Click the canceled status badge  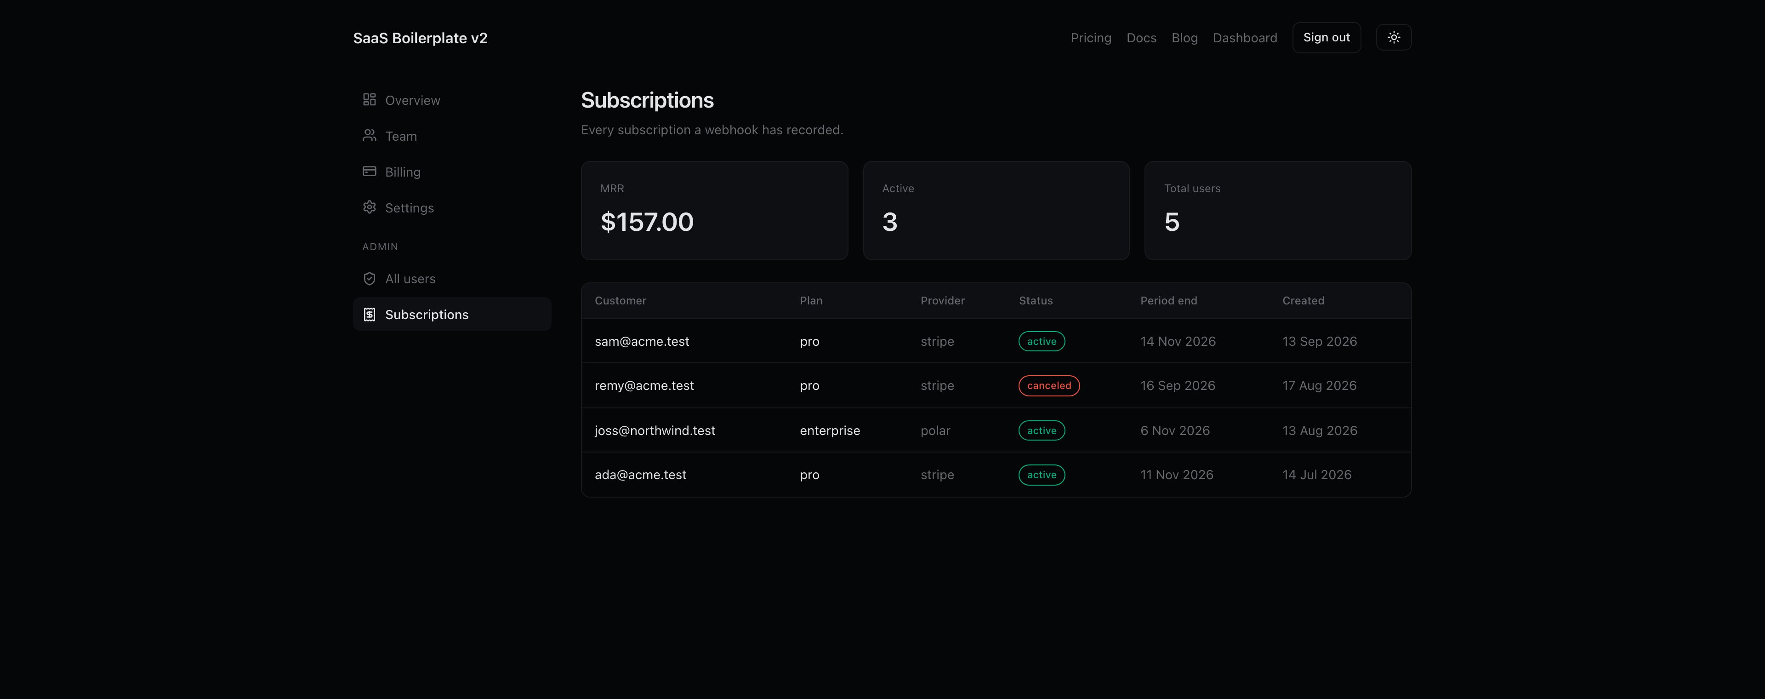click(x=1048, y=385)
